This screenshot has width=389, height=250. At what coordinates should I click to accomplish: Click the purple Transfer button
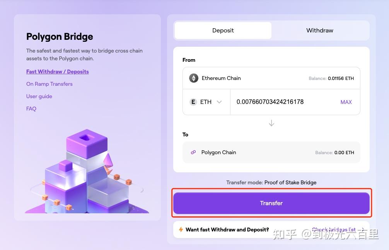coord(271,203)
